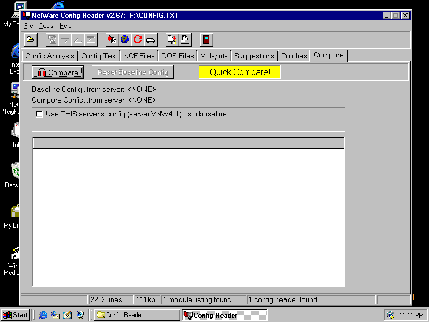Select the Compare tab
The image size is (429, 322).
click(x=329, y=55)
